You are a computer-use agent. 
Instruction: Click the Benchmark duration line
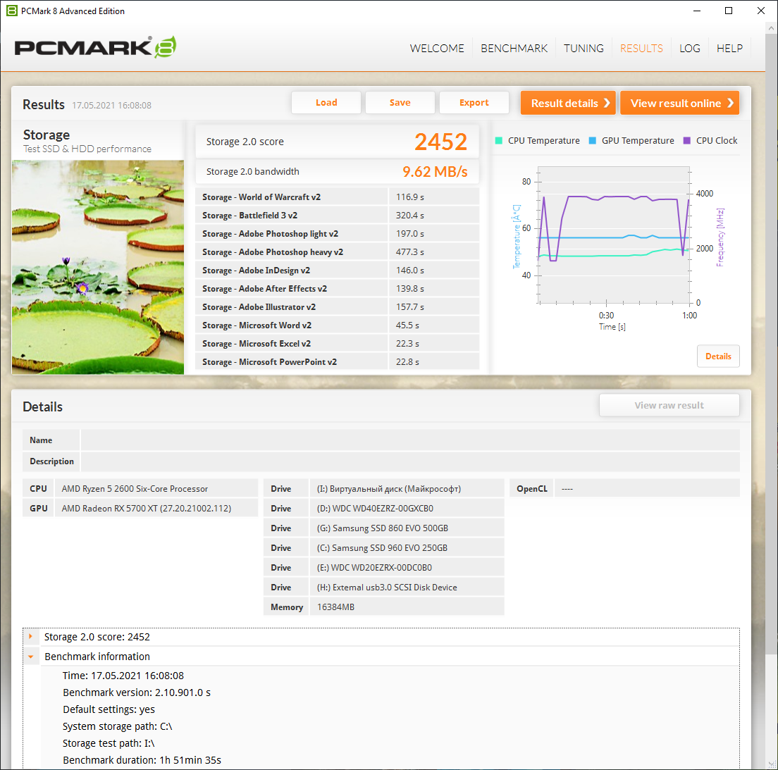[142, 760]
